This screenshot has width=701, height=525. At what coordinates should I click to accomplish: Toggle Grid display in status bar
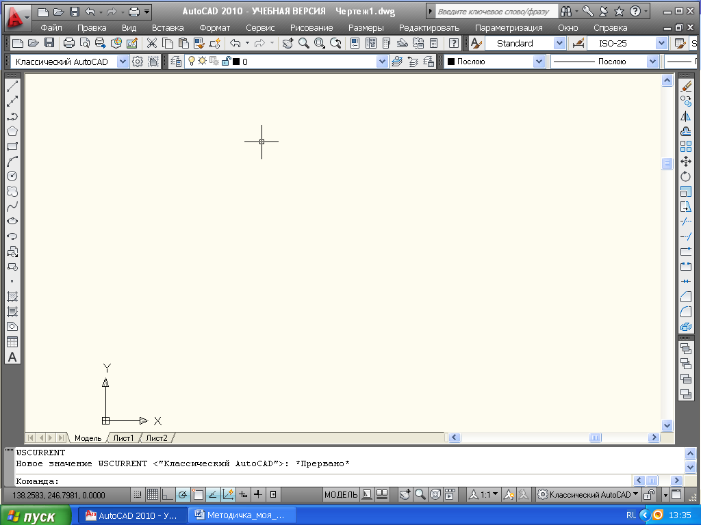tap(153, 495)
